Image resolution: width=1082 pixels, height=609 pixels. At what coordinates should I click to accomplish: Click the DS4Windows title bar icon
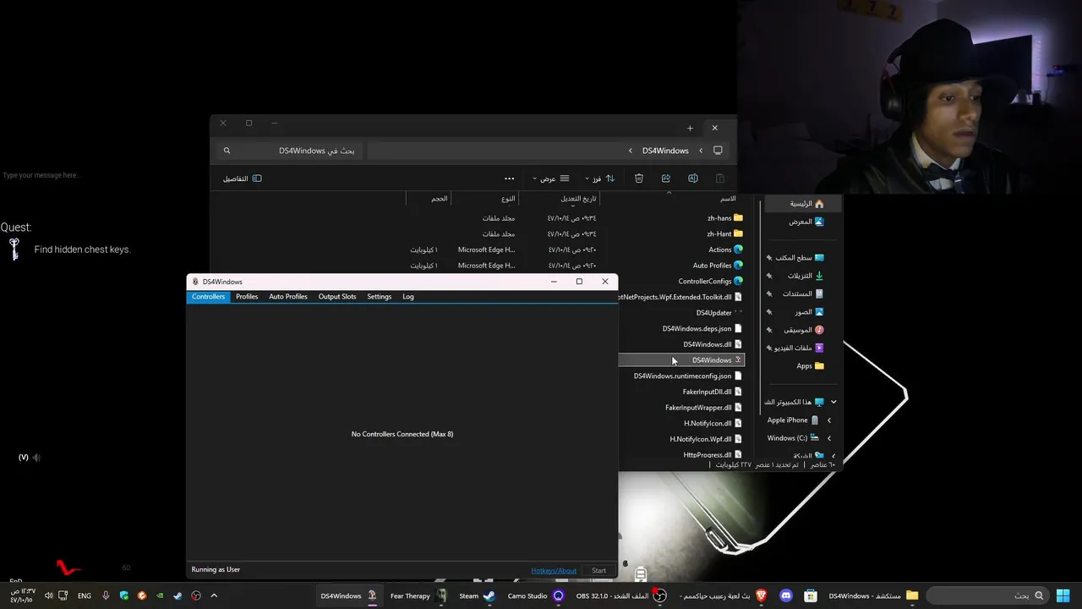[x=195, y=282]
